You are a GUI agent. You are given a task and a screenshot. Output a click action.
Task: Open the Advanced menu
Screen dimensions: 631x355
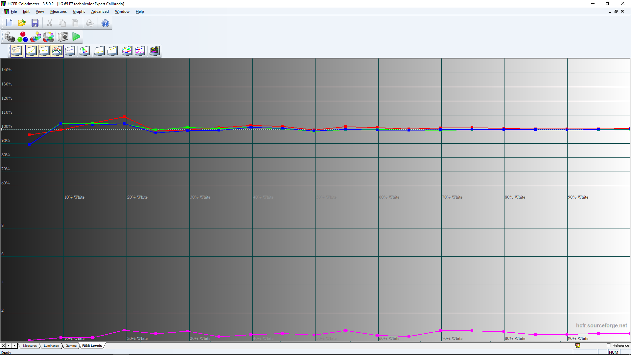coord(100,12)
